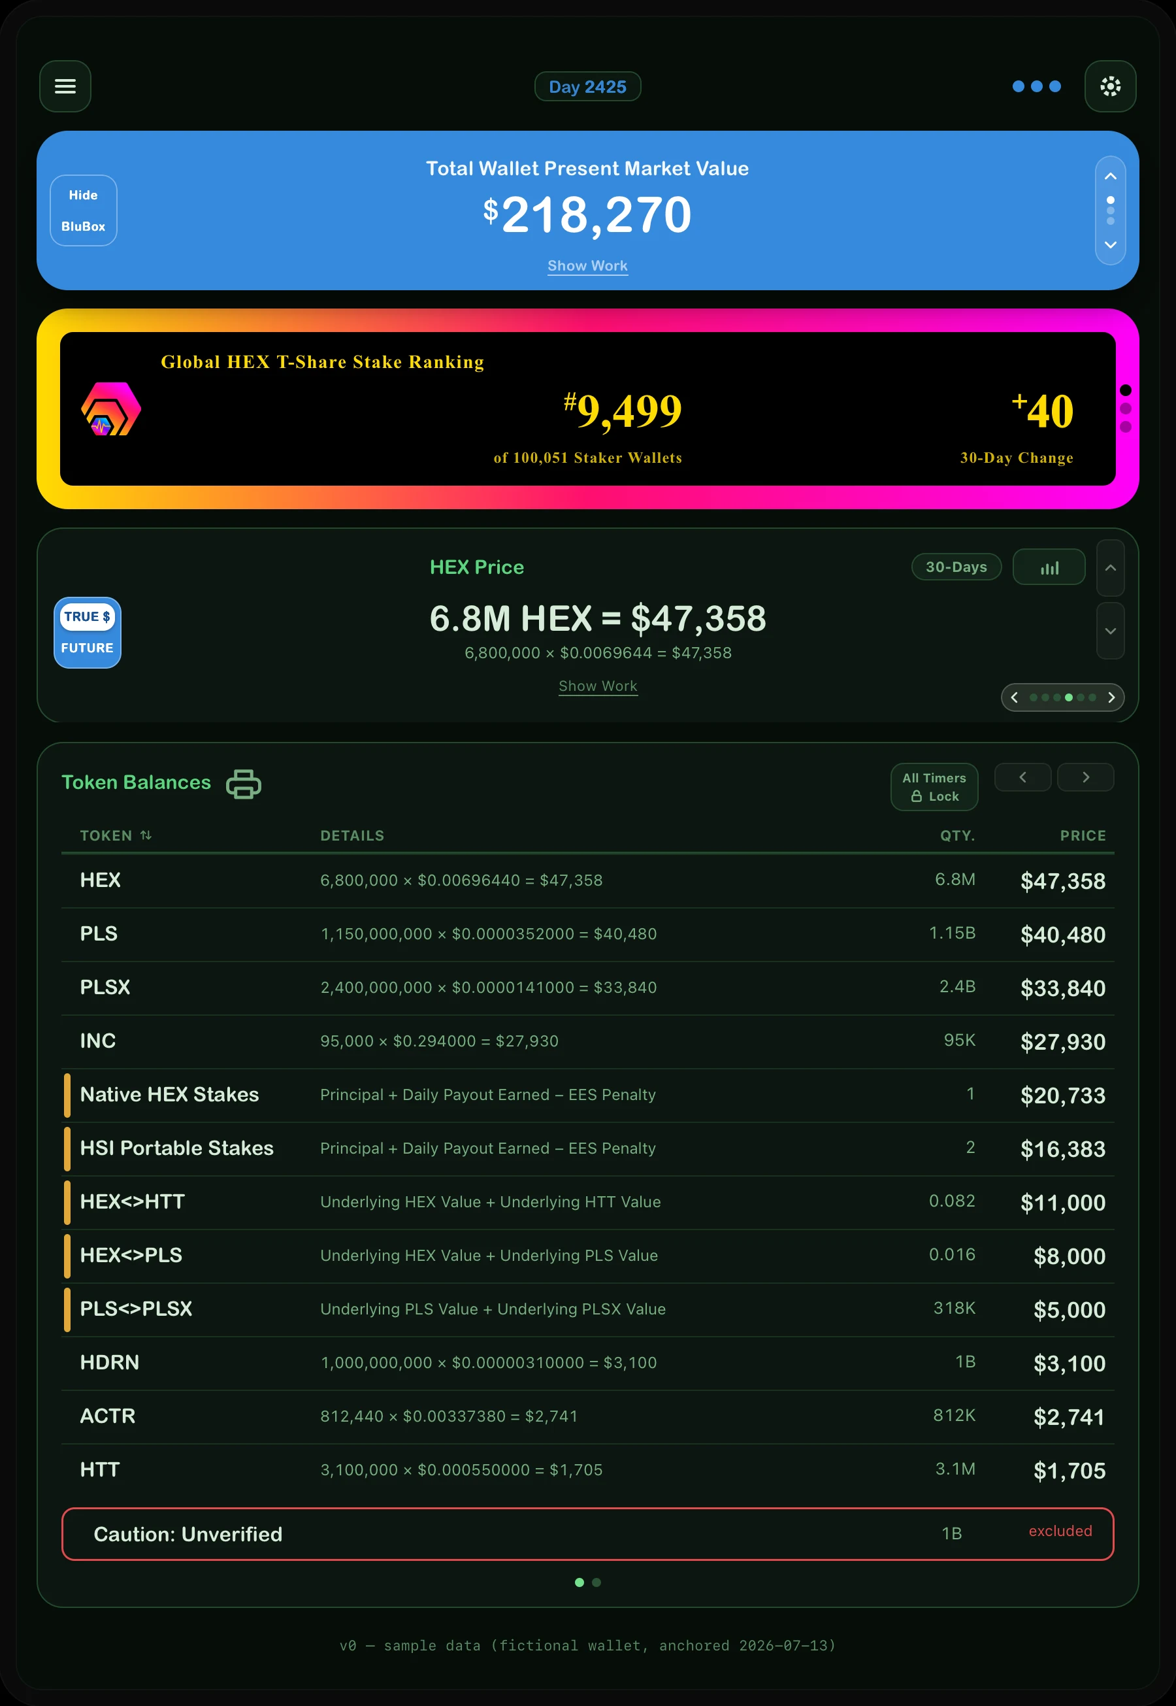Select the PLS token row

pyautogui.click(x=587, y=934)
